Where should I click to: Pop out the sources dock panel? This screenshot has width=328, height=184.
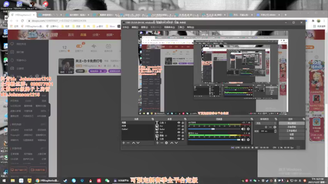[185, 119]
